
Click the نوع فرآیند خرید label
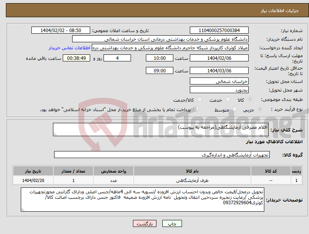tap(287, 109)
